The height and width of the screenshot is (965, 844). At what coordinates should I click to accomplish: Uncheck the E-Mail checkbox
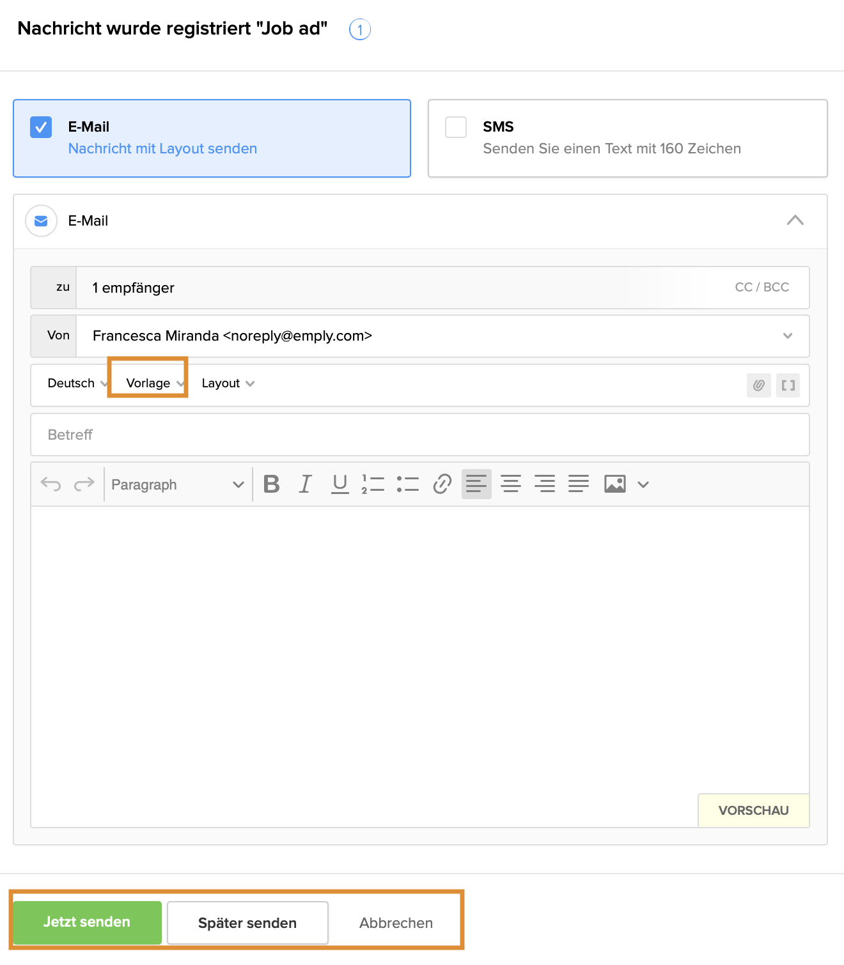click(x=41, y=127)
